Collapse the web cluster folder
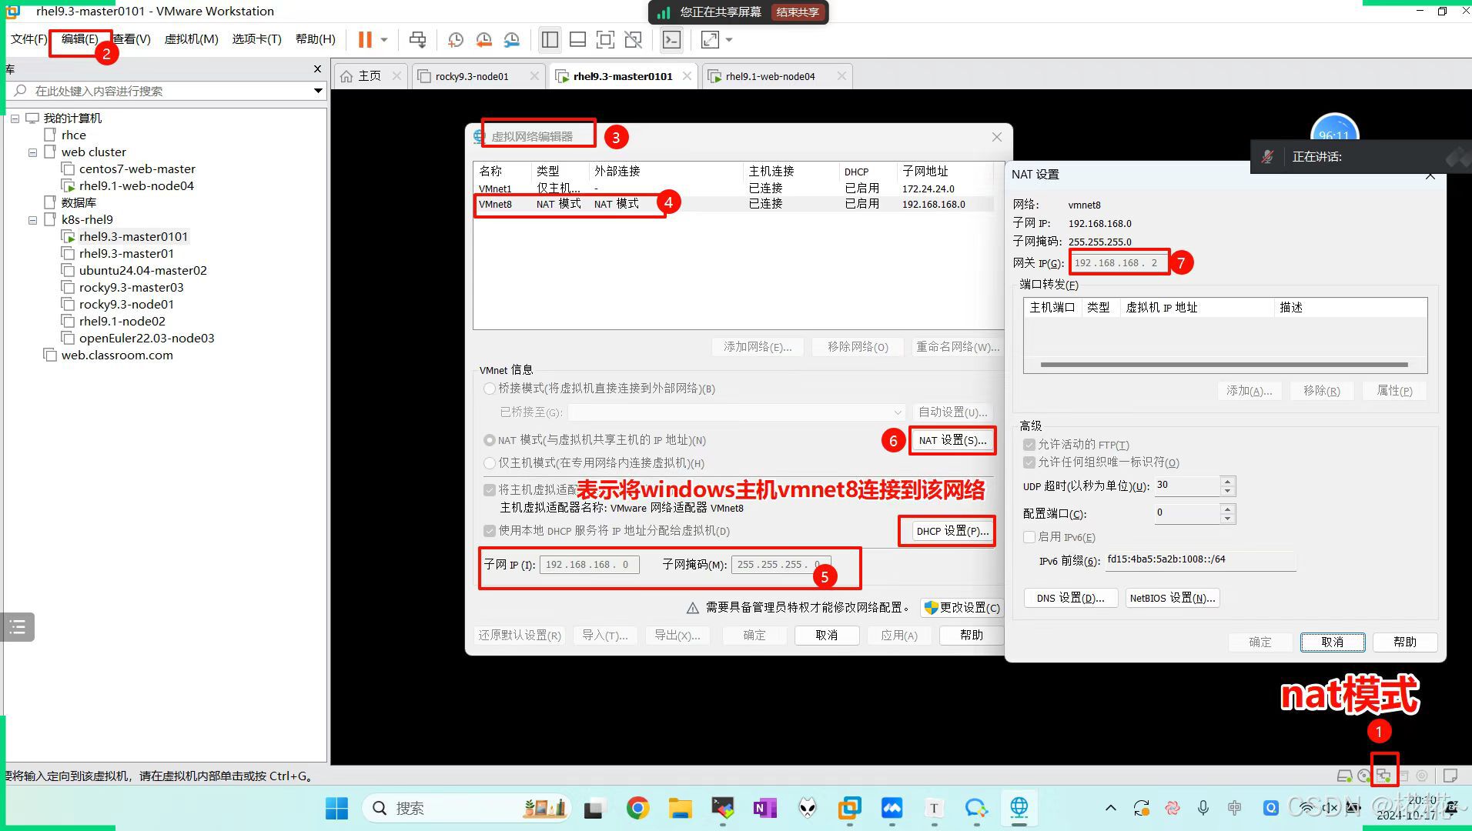 (x=32, y=152)
